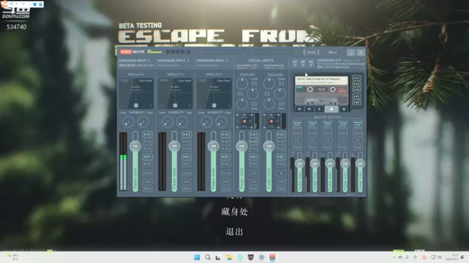Click the Comp knob on Hardware Input 2

coord(167,122)
